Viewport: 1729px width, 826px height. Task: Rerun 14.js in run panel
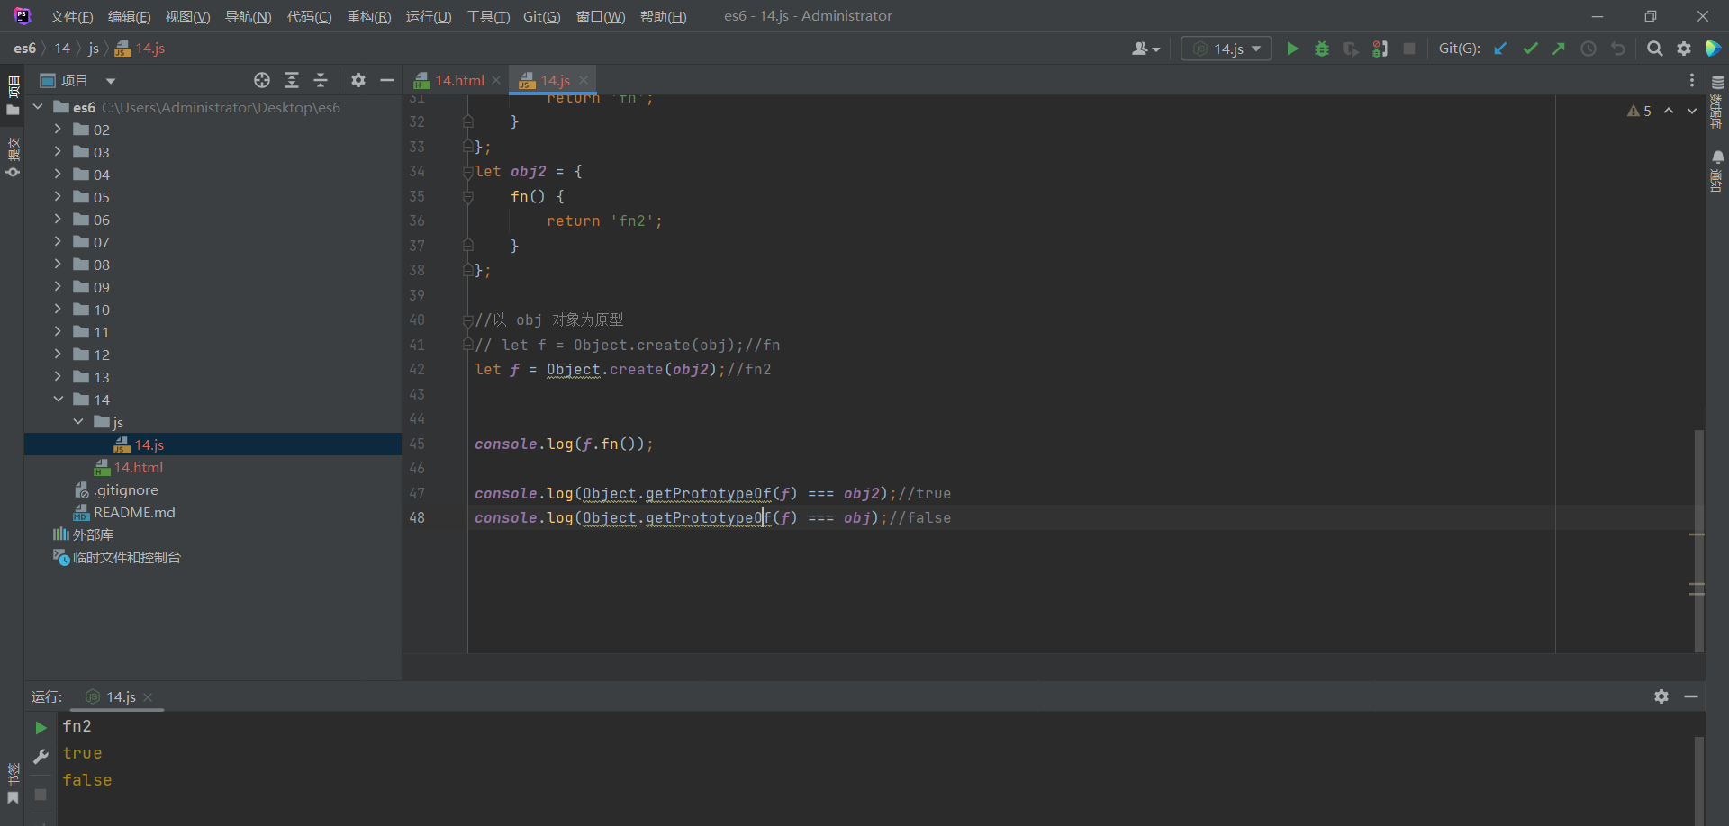coord(41,727)
